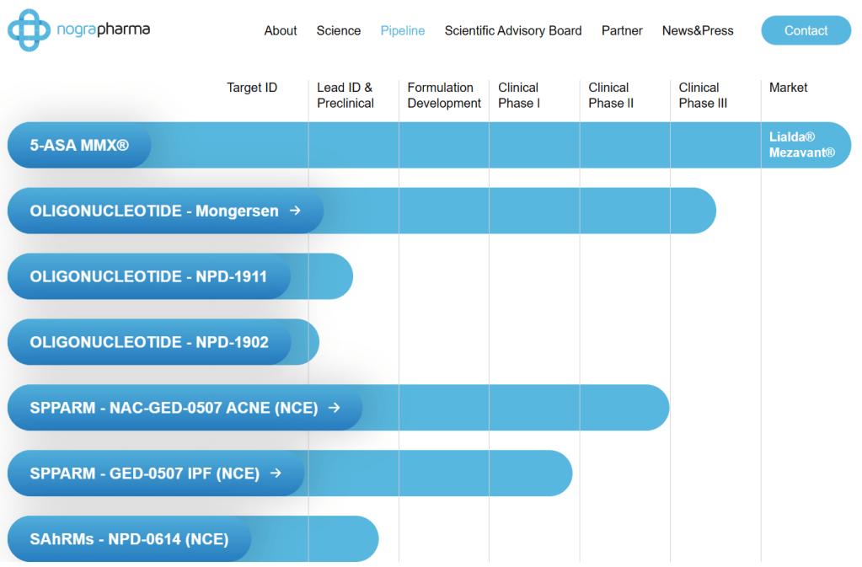Open the About menu item

(281, 30)
